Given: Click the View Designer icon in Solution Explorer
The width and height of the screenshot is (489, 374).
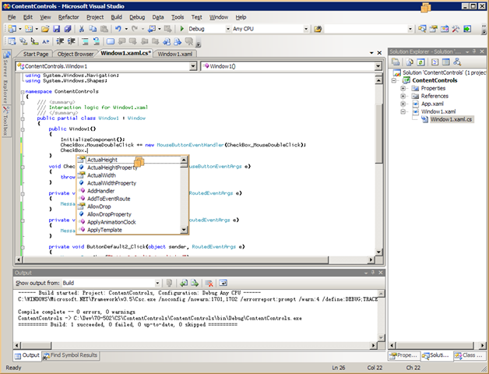Looking at the screenshot, I should (x=446, y=62).
